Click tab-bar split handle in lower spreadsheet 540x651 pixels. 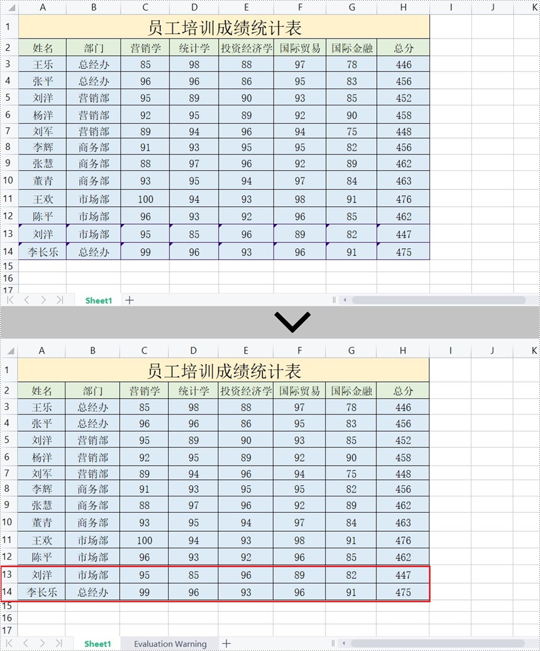coord(333,643)
